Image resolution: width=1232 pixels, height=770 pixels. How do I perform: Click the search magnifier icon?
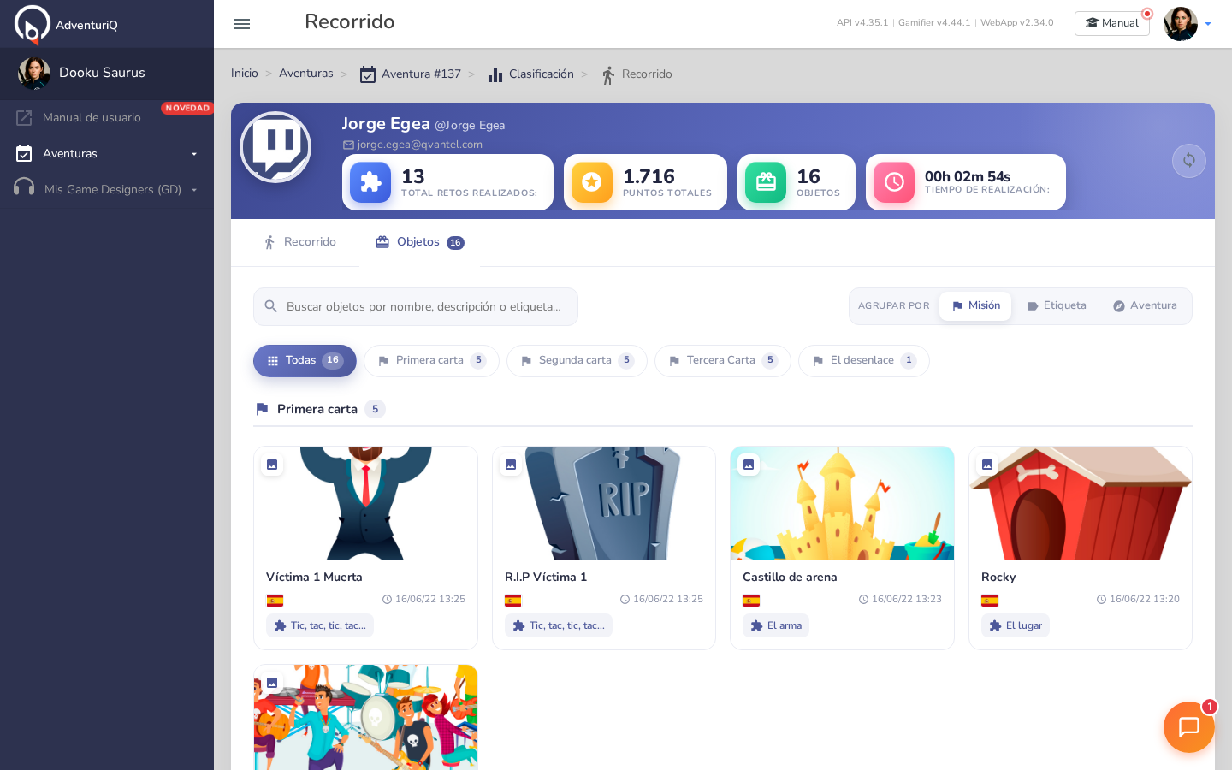coord(271,306)
